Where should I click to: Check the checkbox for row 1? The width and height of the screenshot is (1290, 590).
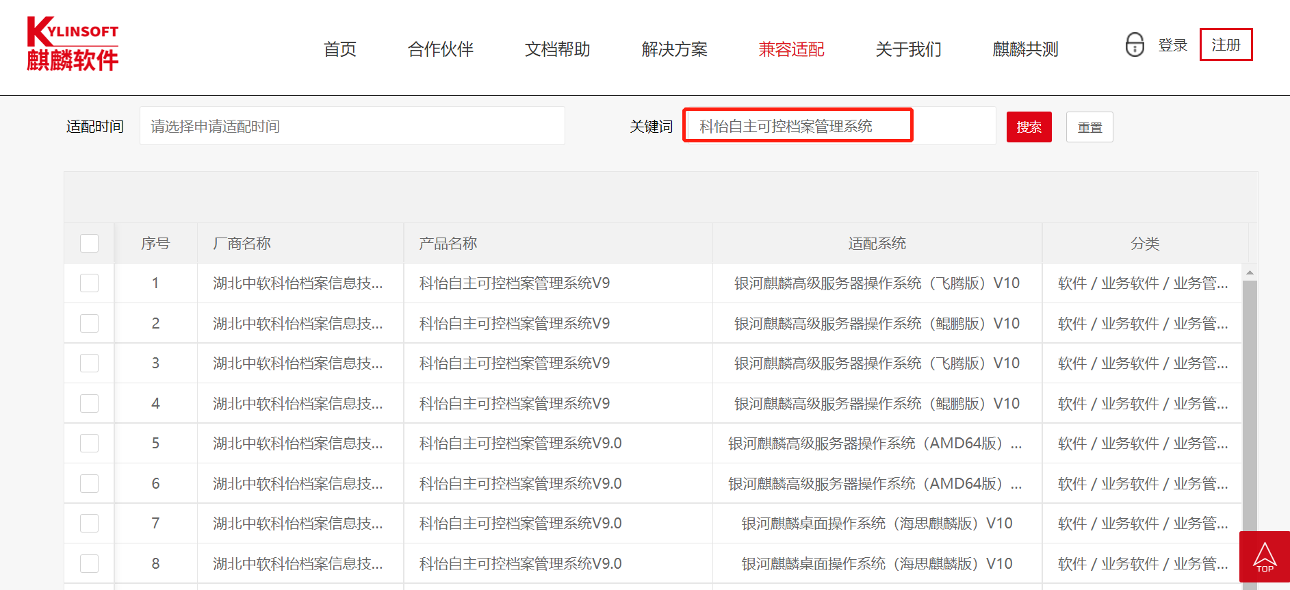click(90, 283)
